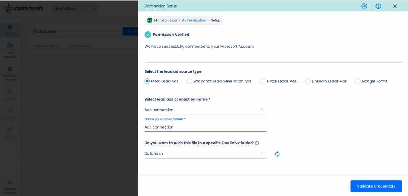This screenshot has height=196, width=408.
Task: Click Microsoft Excel breadcrumb step
Action: click(x=165, y=20)
